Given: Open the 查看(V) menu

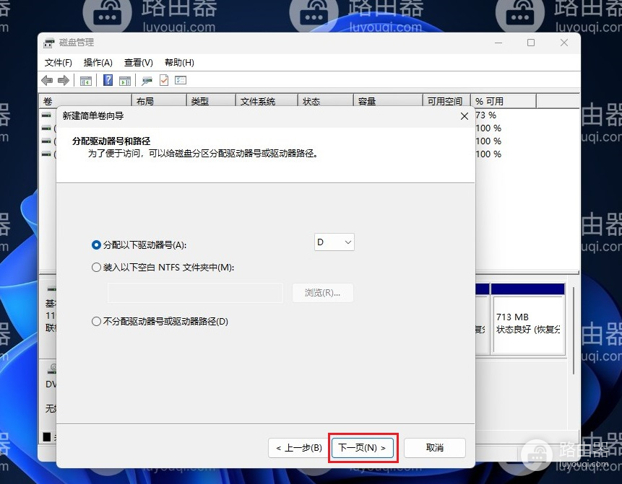Looking at the screenshot, I should [x=139, y=63].
